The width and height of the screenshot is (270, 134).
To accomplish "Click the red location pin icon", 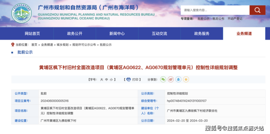I will 13,45.
